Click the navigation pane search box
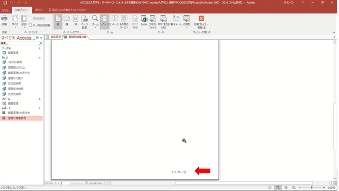 pyautogui.click(x=20, y=44)
